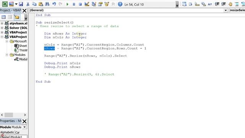Image resolution: width=245 pixels, height=138 pixels.
Task: Indent the selected code lines
Action: pos(217,4)
